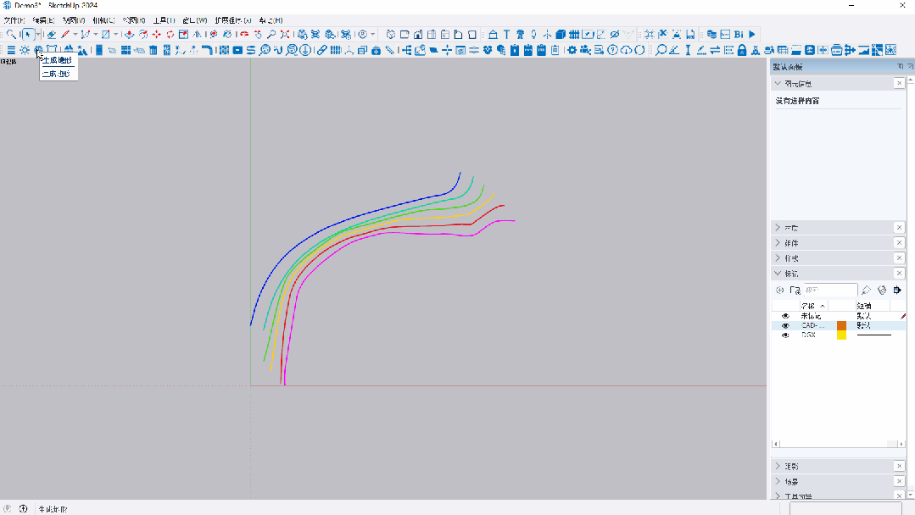This screenshot has width=915, height=515.
Task: Pick the Eraser tool in toolbar
Action: (52, 35)
